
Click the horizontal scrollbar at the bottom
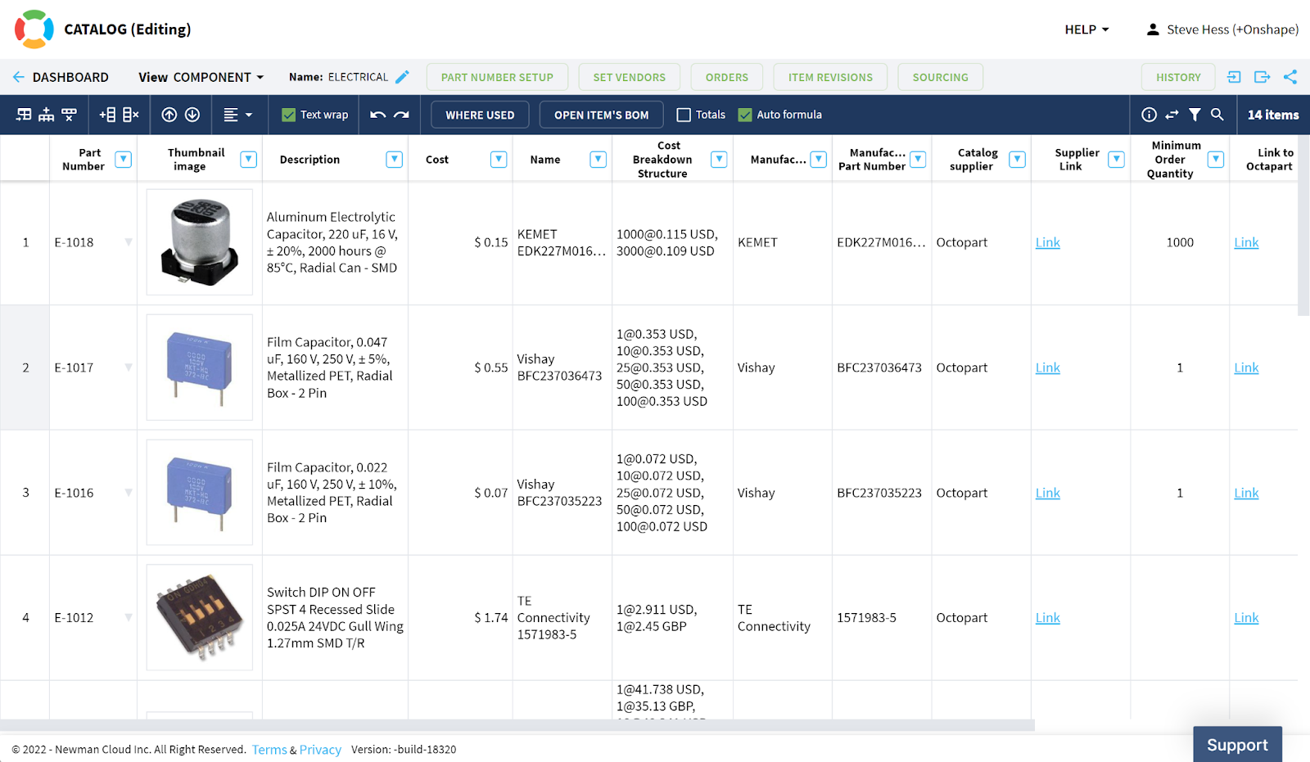[x=517, y=725]
